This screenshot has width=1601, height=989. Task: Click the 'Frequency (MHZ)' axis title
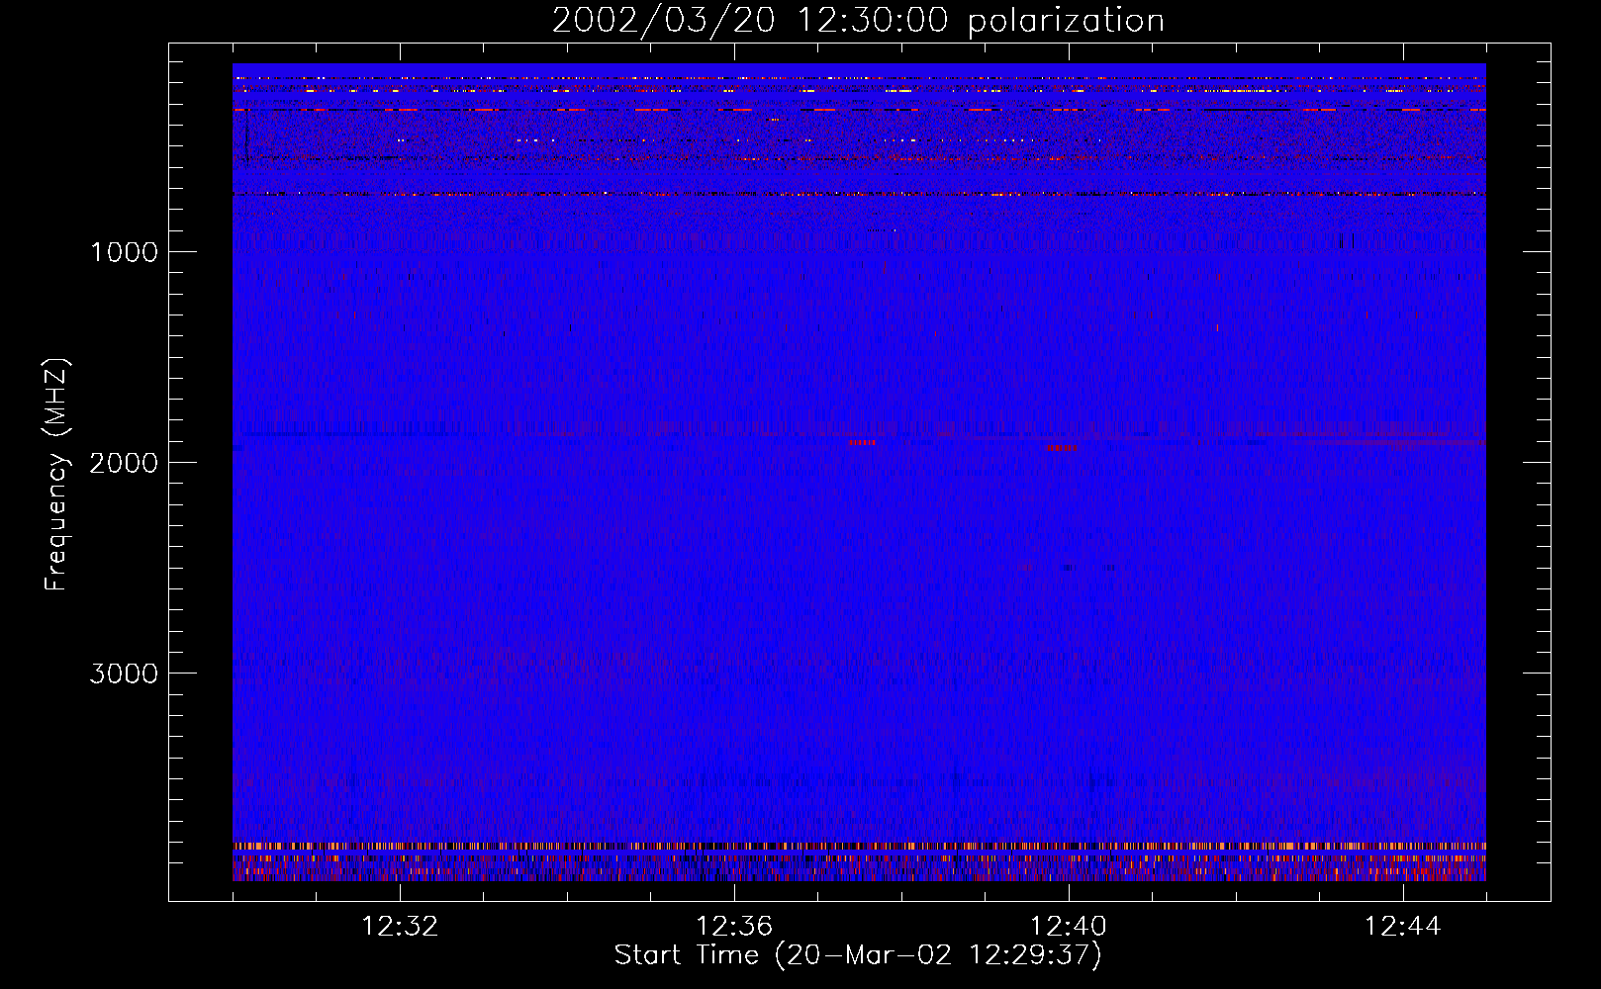point(56,475)
